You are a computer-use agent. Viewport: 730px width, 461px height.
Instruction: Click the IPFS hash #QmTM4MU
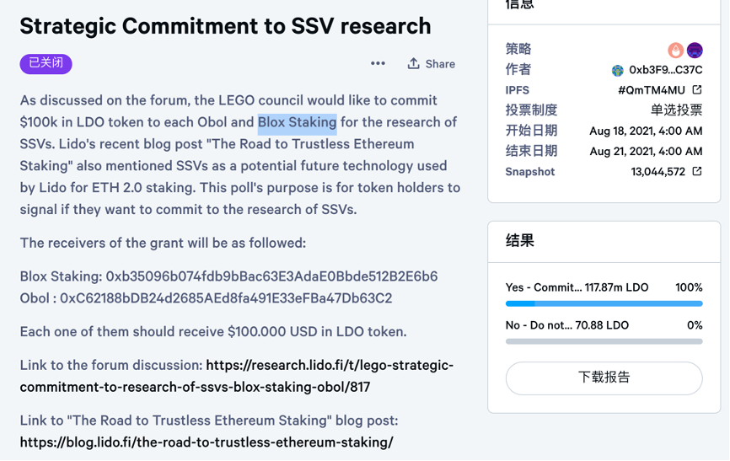[x=652, y=90]
